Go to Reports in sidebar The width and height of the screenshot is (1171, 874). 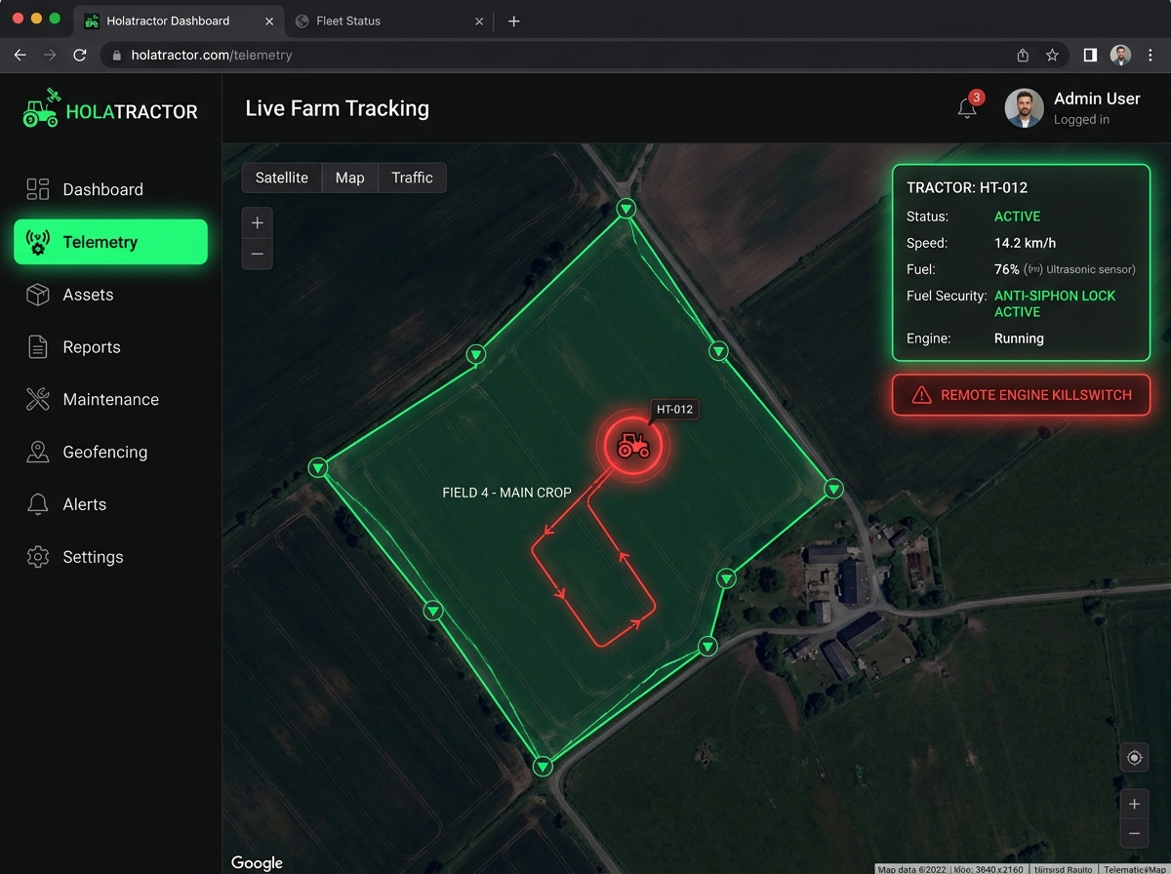point(110,347)
